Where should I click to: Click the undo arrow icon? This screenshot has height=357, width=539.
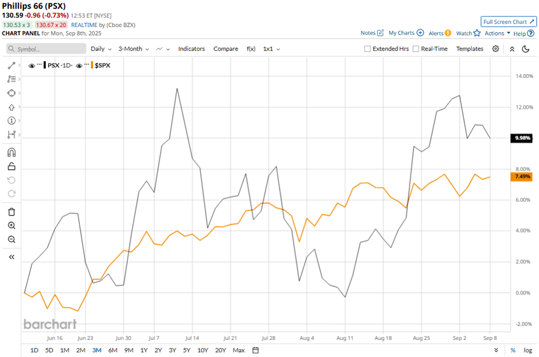(x=11, y=180)
